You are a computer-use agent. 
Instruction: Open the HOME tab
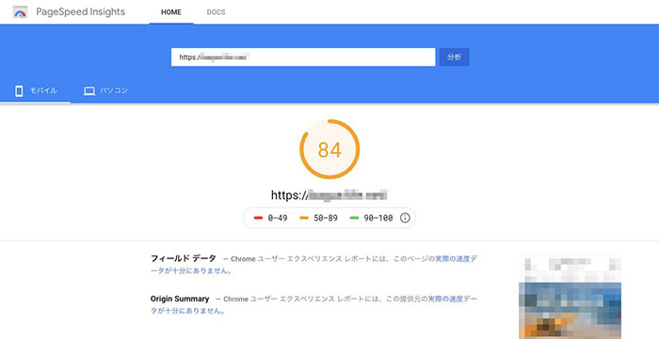(171, 12)
